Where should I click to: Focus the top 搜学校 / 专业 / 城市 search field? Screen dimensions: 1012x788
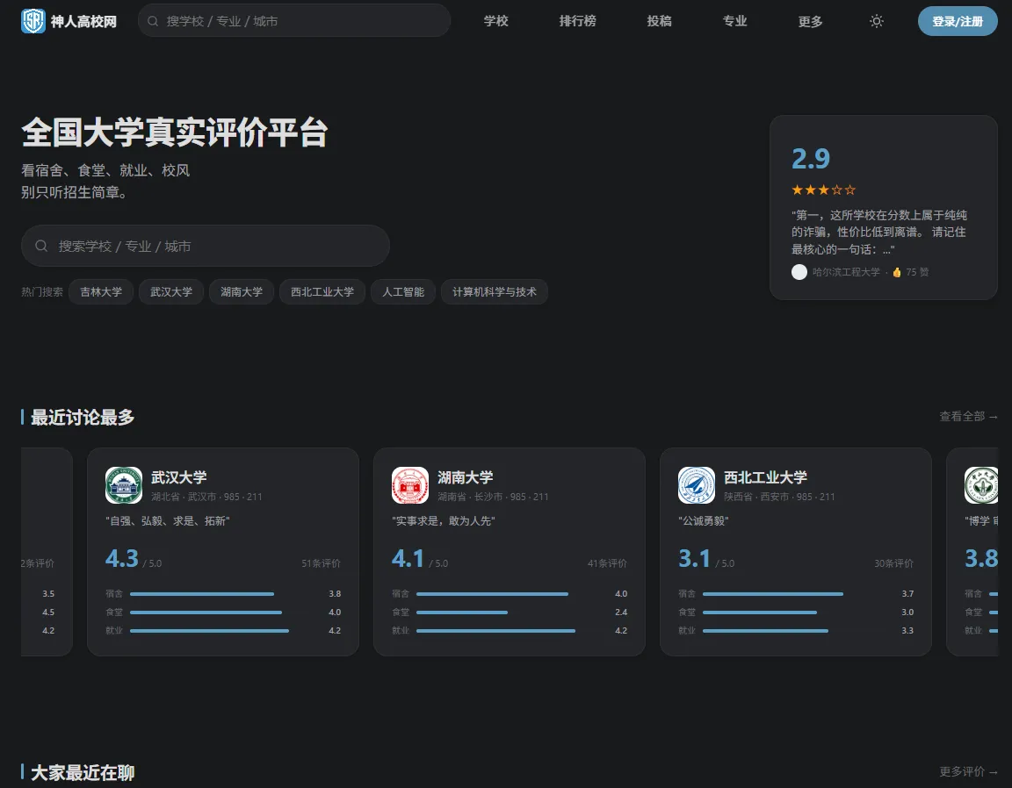294,21
